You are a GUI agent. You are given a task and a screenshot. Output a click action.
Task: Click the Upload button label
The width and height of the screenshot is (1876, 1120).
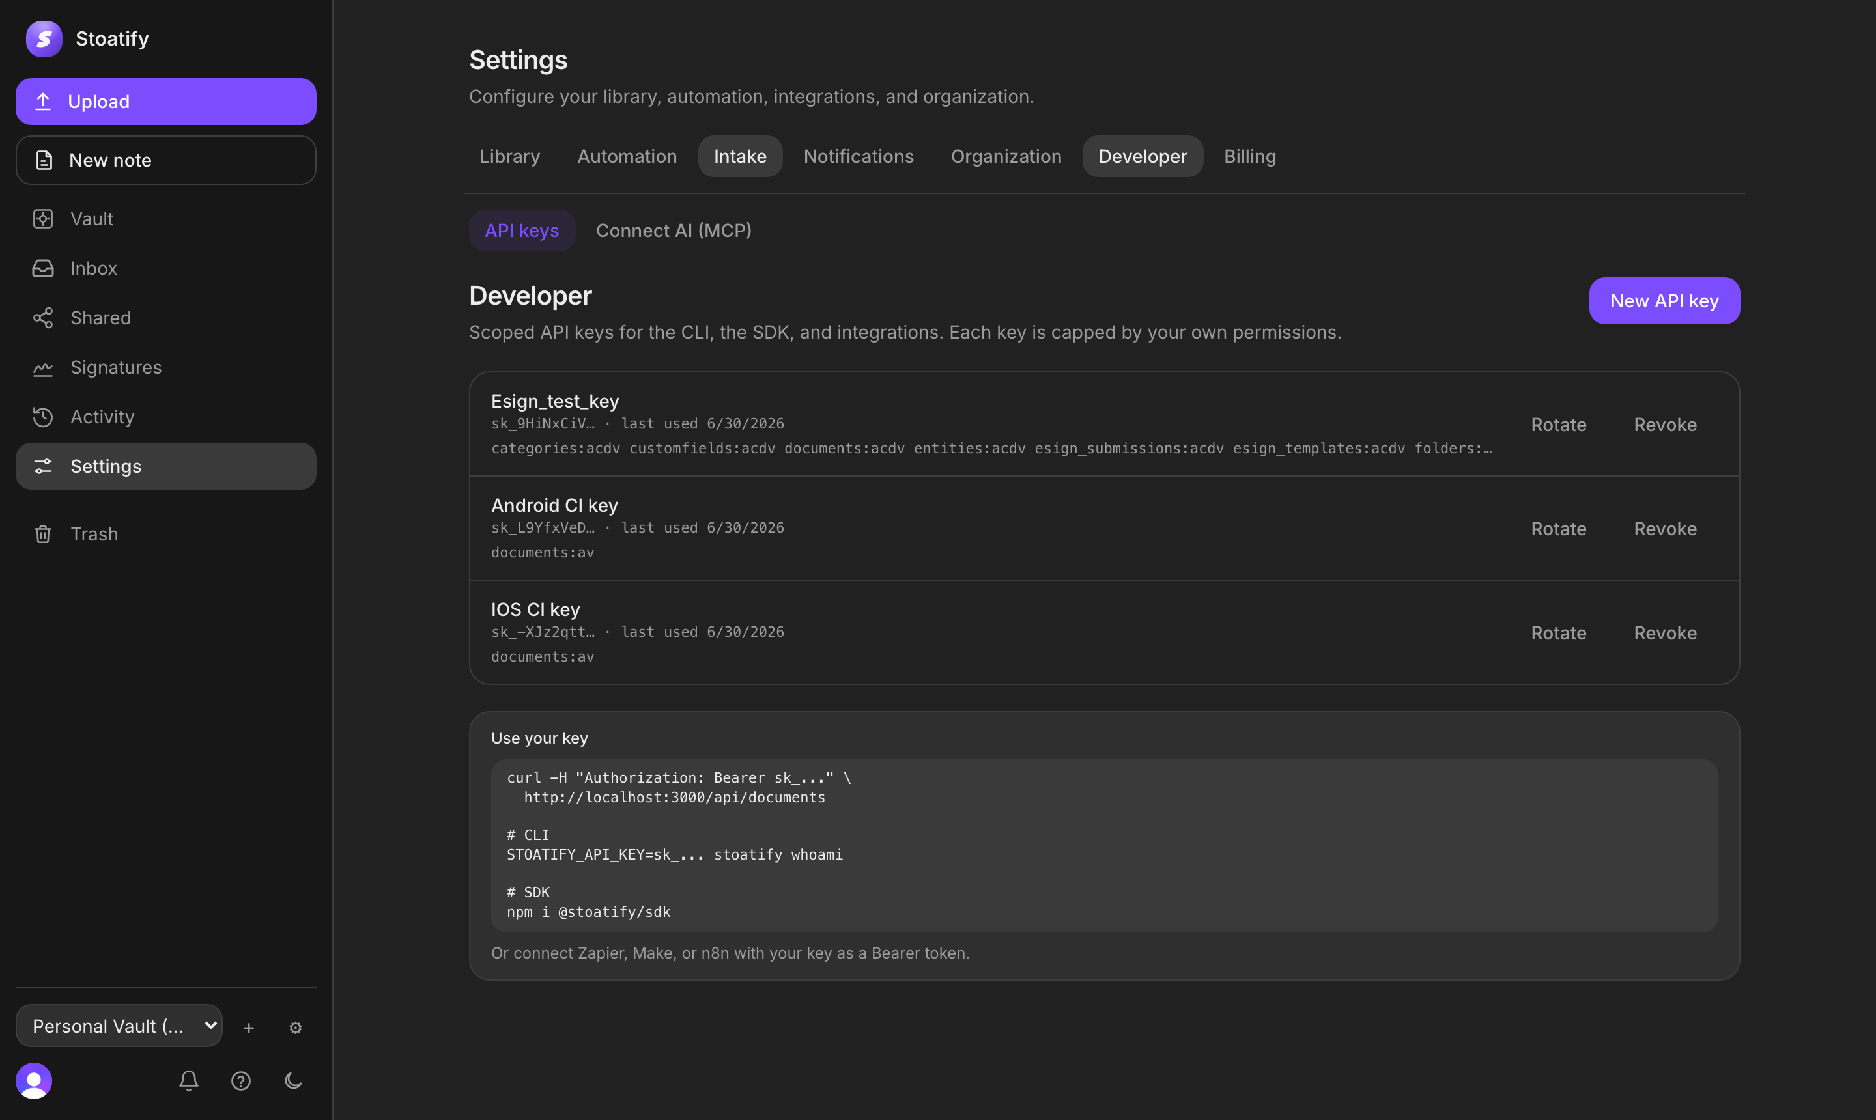(x=99, y=101)
